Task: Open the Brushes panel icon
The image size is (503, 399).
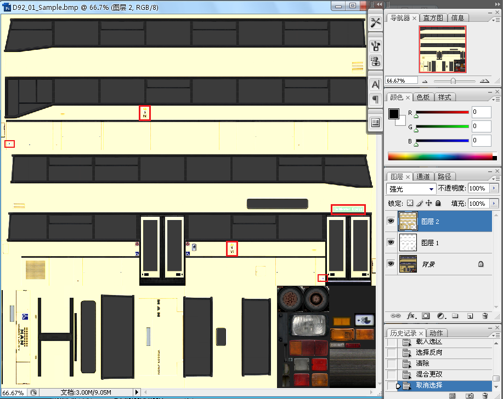Action: point(375,46)
